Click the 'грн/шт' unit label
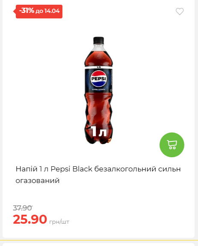 [x=59, y=222]
